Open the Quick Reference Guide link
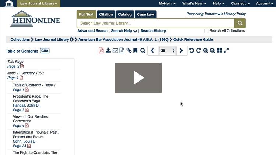 tap(193, 40)
